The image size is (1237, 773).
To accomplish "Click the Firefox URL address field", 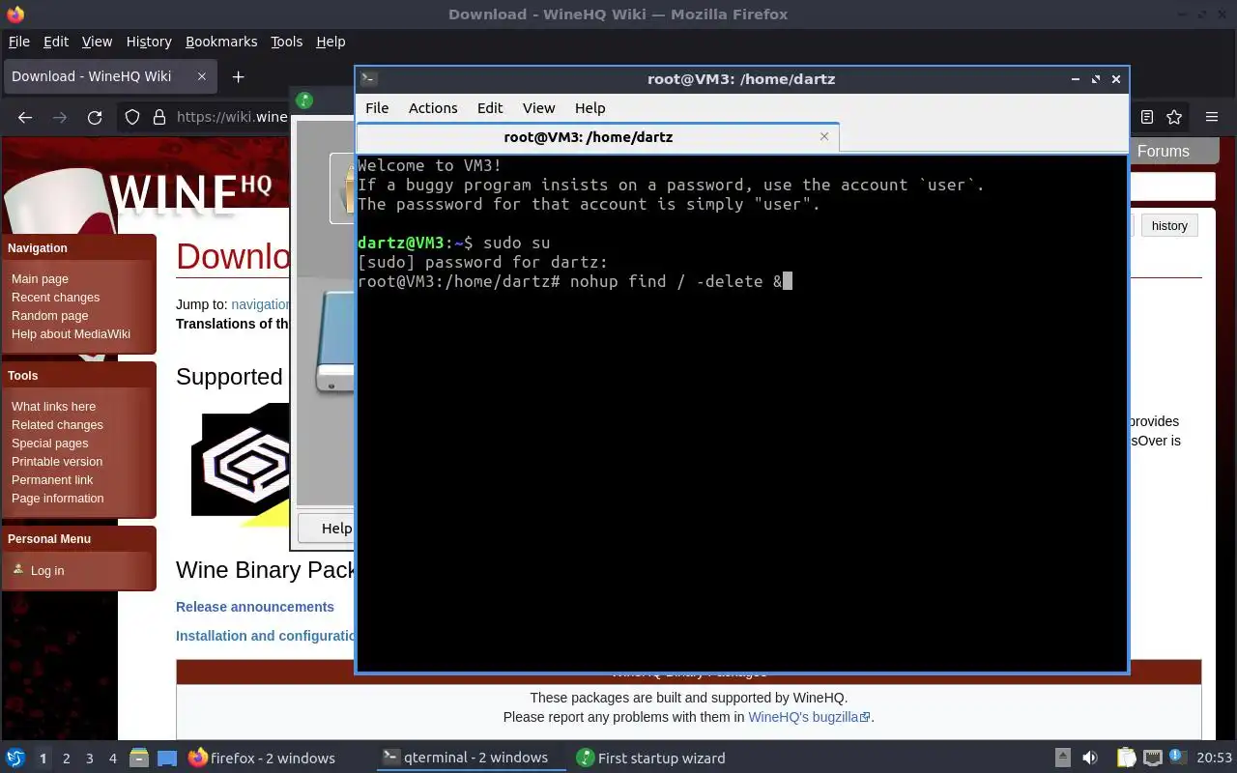I will pos(232,117).
